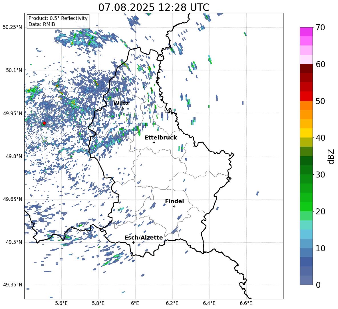Click the Findel station cross marker
This screenshot has width=338, height=309.
click(174, 206)
